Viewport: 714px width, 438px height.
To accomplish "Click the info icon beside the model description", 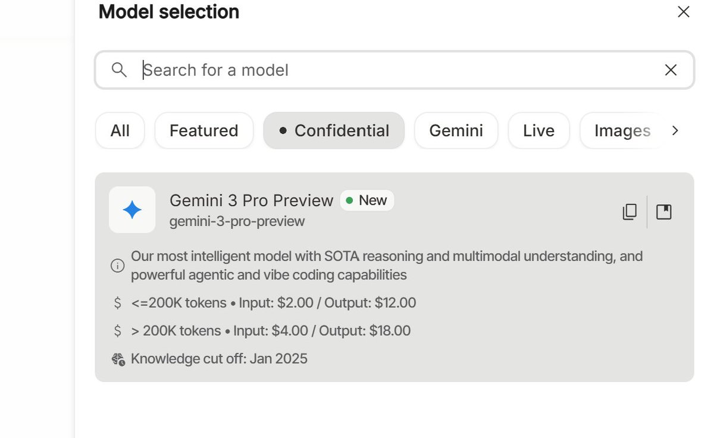I will pyautogui.click(x=118, y=266).
